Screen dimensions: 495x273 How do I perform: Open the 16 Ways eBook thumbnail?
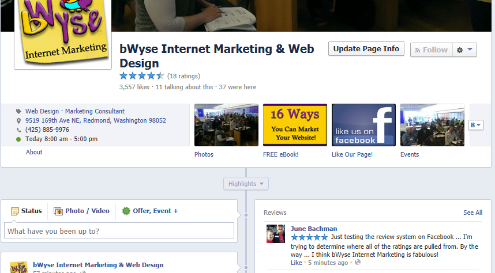pos(295,125)
